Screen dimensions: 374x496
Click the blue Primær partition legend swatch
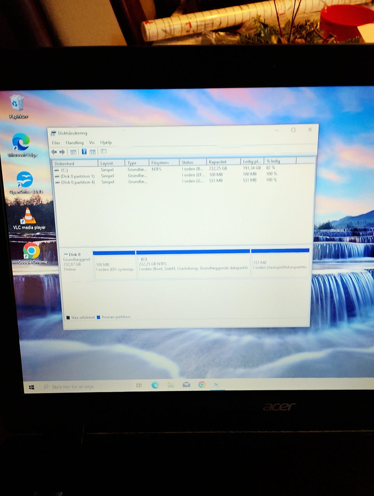point(99,317)
